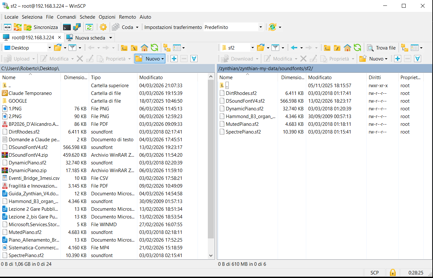This screenshot has height=278, width=433.
Task: Refresh the local Desktop panel
Action: 154,48
